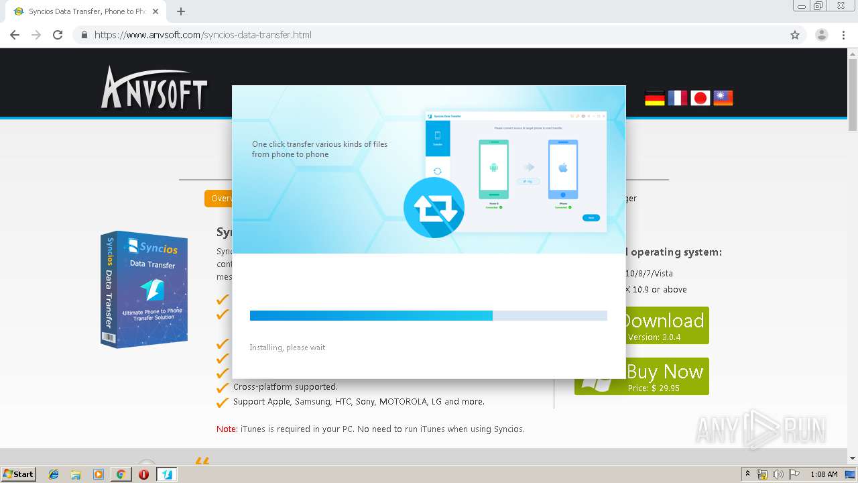Open the Chrome three-dot menu
This screenshot has height=483, width=858.
pyautogui.click(x=843, y=35)
